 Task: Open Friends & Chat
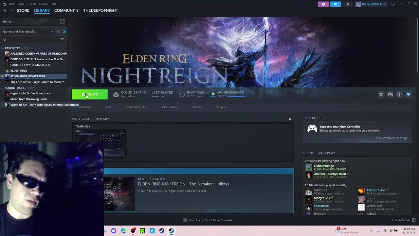point(404,220)
